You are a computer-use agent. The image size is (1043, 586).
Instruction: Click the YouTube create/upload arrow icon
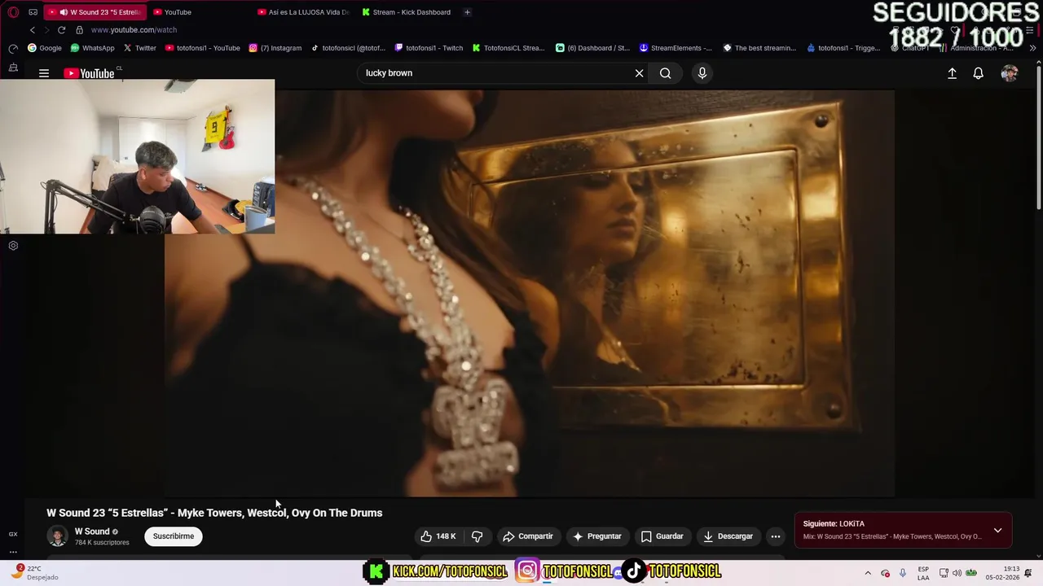coord(952,73)
